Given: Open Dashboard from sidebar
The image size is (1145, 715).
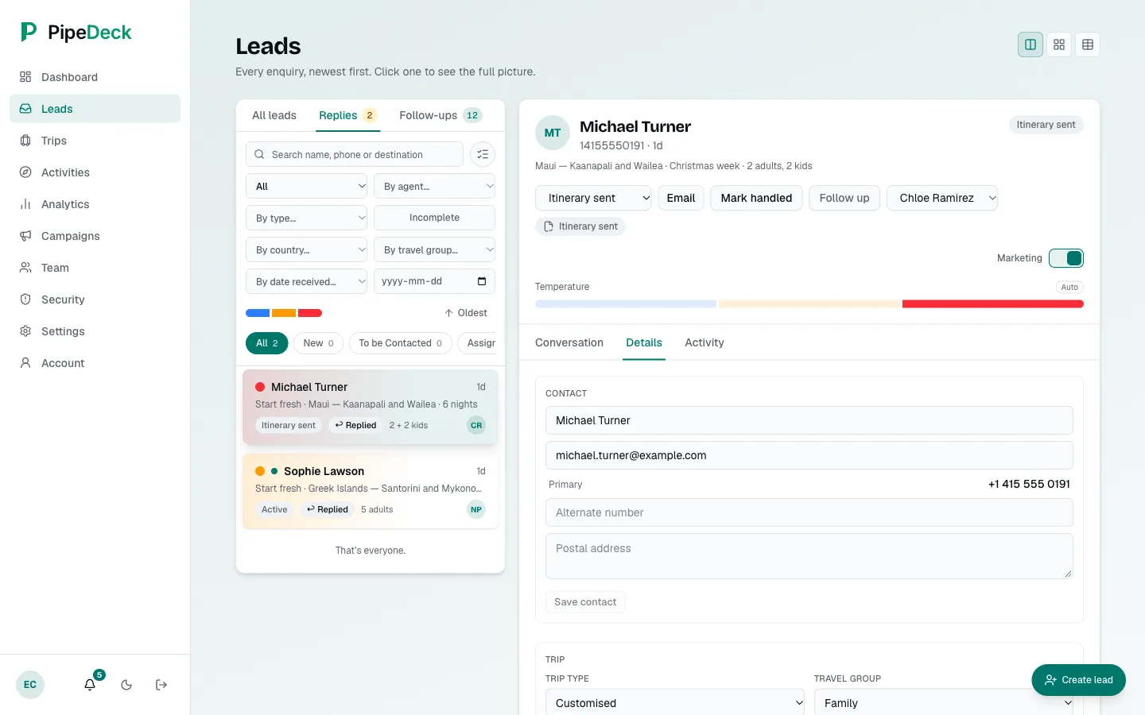Looking at the screenshot, I should click(x=95, y=77).
